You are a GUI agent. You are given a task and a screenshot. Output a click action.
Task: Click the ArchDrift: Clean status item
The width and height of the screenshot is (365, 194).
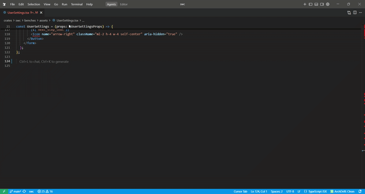click(x=342, y=191)
